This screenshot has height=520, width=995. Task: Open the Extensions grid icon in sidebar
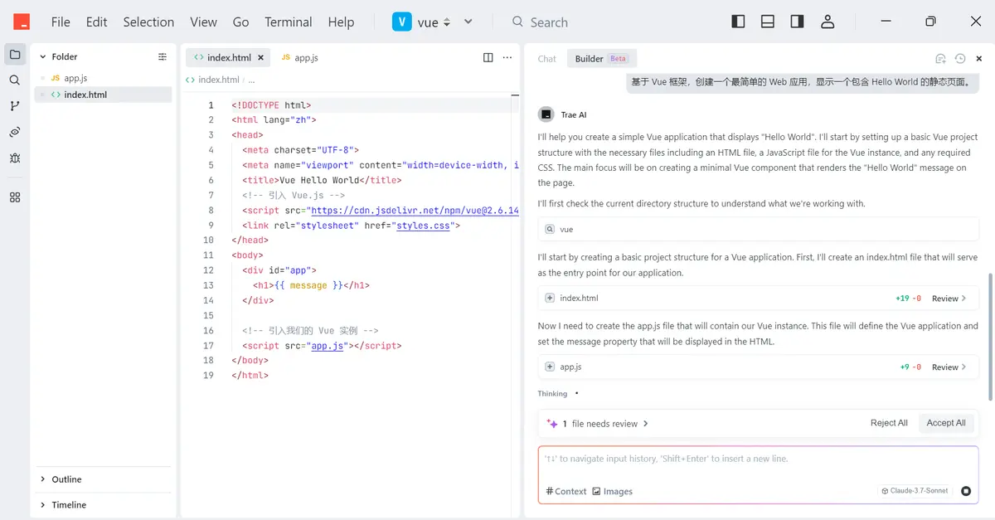[15, 197]
